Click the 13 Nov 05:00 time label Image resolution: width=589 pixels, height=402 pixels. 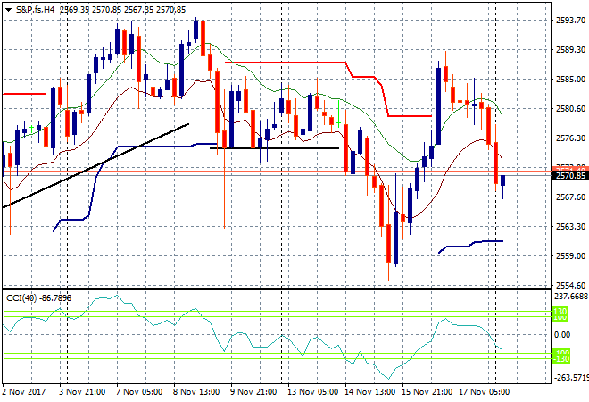click(313, 392)
